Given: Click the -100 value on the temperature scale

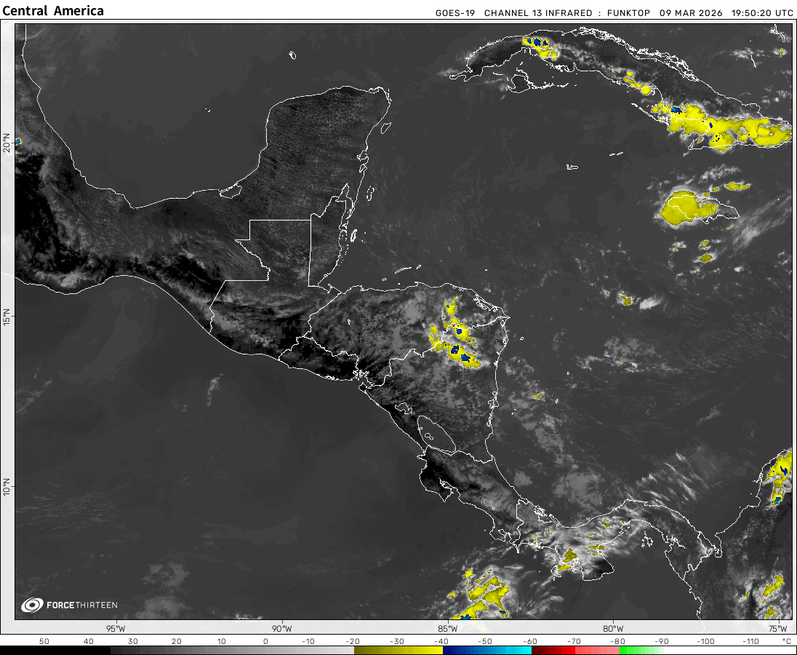Looking at the screenshot, I should tap(705, 641).
